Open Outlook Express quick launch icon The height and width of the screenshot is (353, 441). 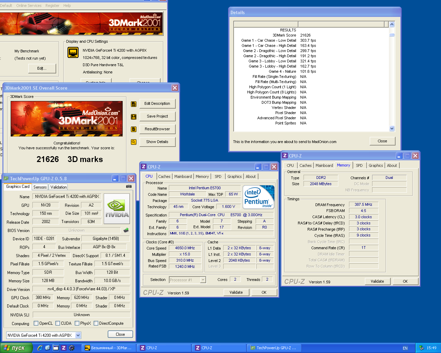(48, 348)
